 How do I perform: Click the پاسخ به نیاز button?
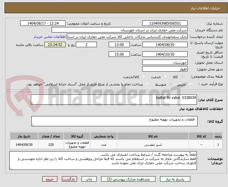(175, 179)
